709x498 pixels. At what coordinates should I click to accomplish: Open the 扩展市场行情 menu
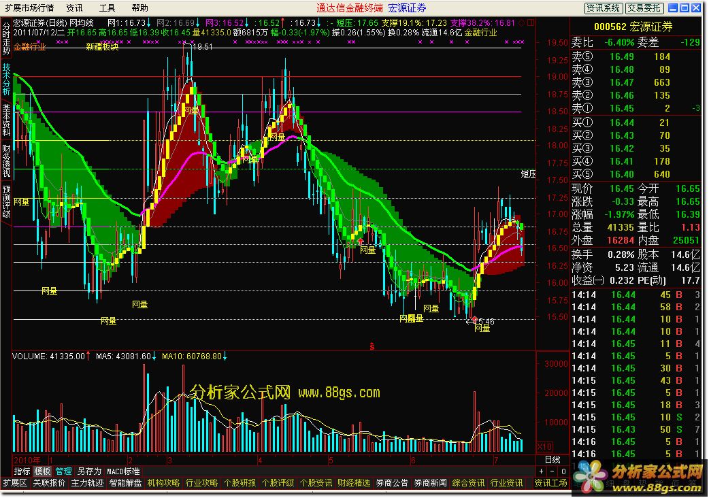[29, 8]
